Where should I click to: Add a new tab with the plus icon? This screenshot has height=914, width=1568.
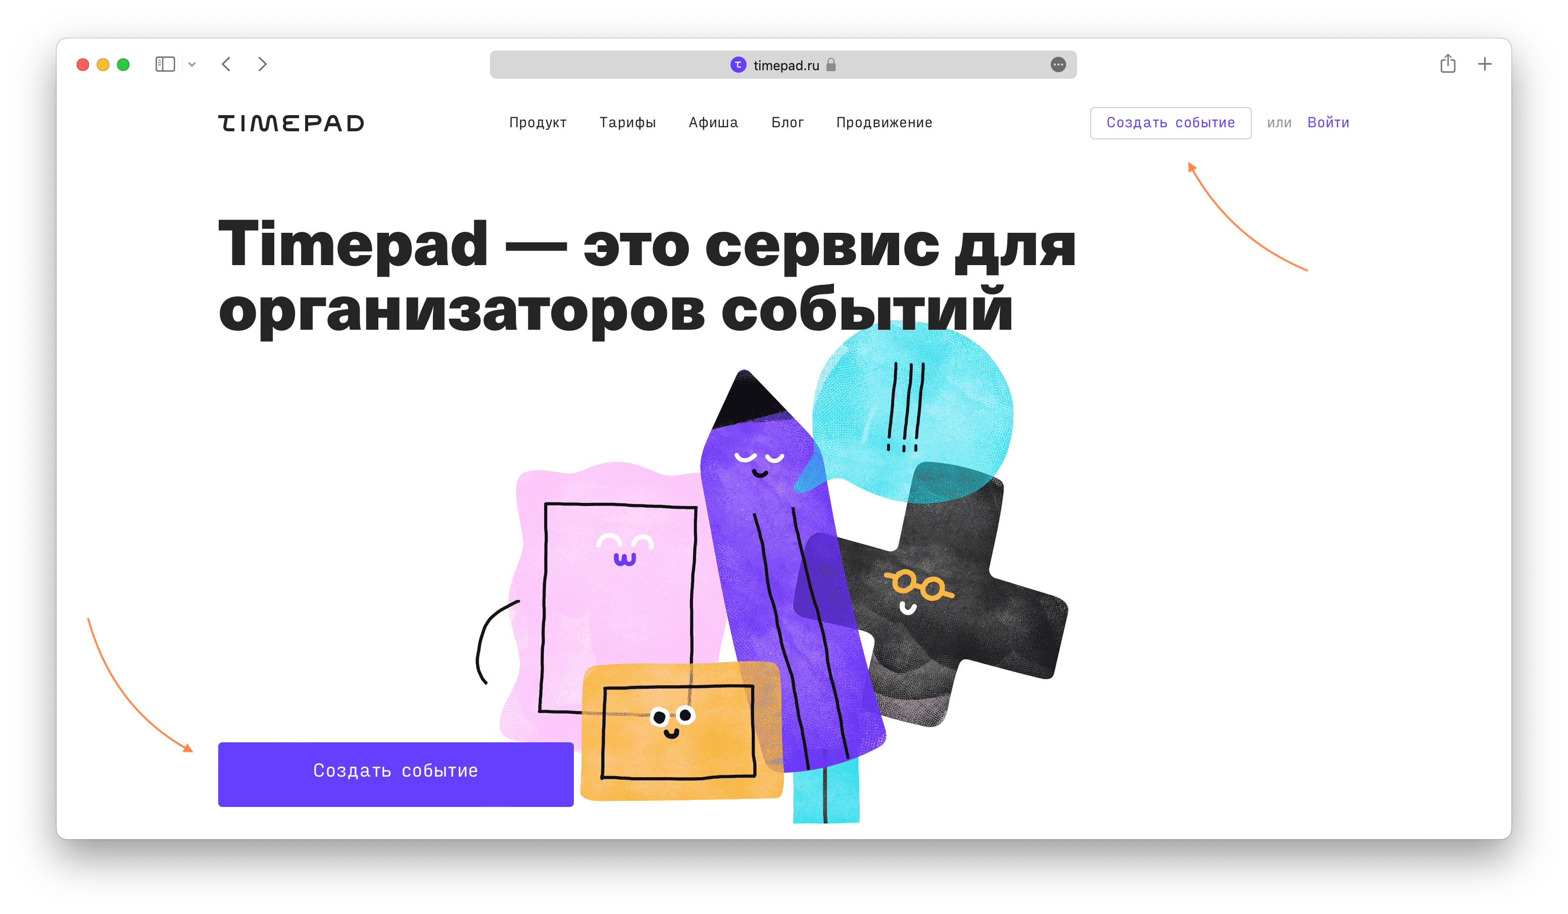(x=1485, y=64)
